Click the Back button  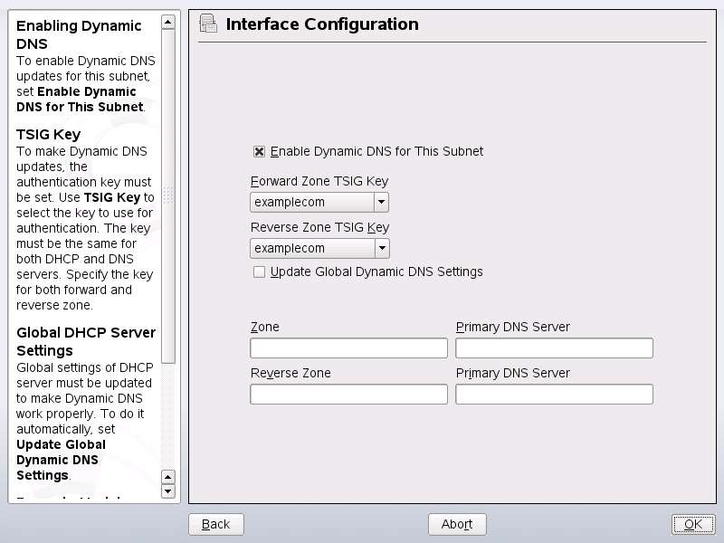pos(216,524)
